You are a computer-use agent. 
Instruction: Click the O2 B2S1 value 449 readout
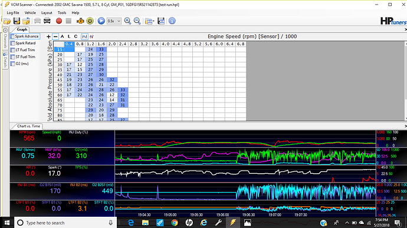pyautogui.click(x=107, y=191)
